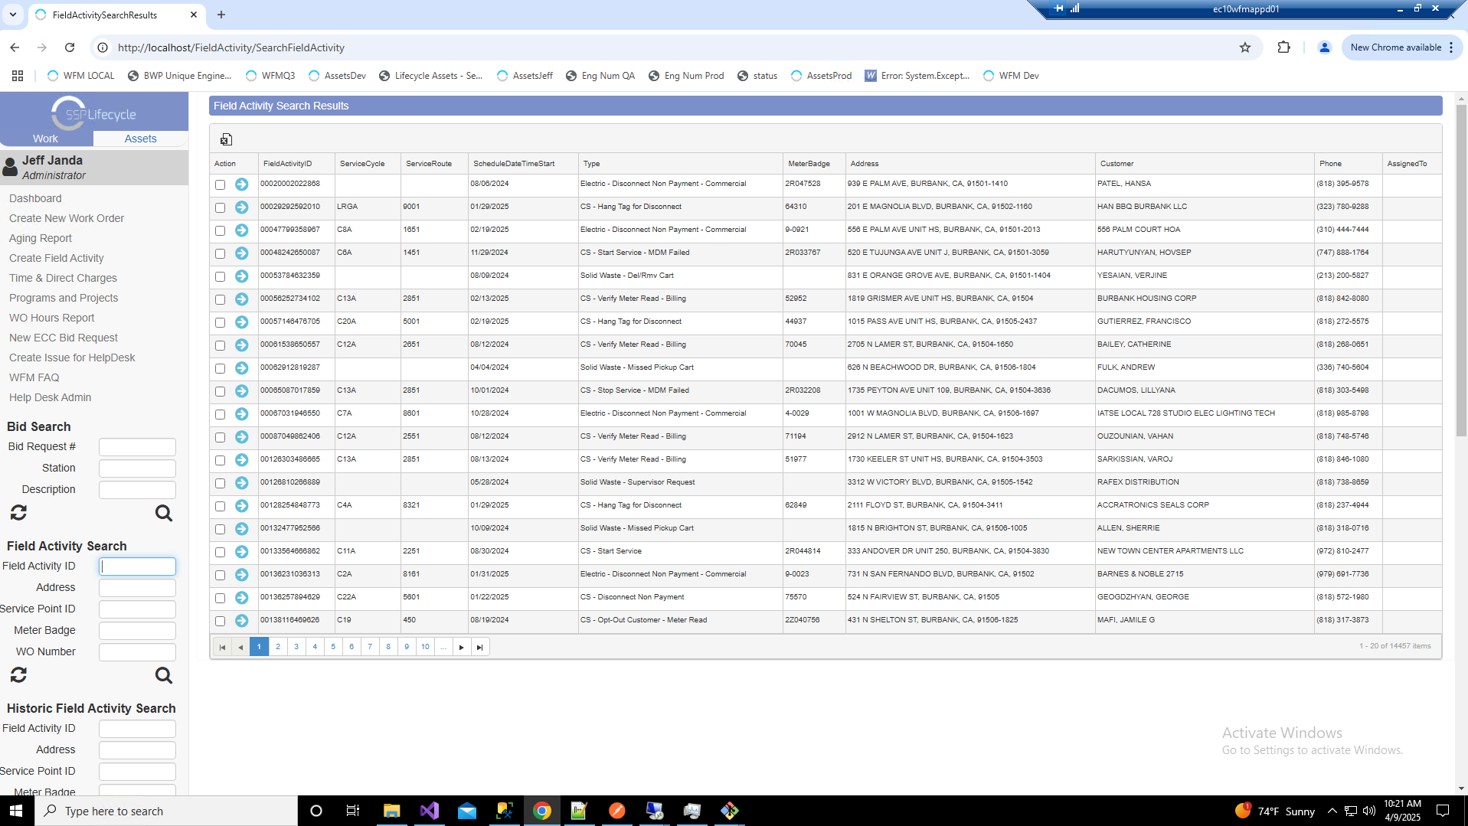Image resolution: width=1468 pixels, height=826 pixels.
Task: Open Chrome extensions puzzle icon
Action: tap(1284, 47)
